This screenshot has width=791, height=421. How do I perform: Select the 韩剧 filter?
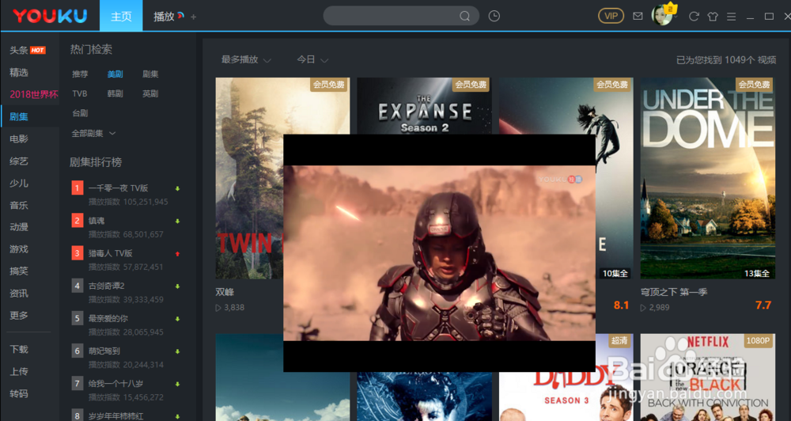point(115,93)
